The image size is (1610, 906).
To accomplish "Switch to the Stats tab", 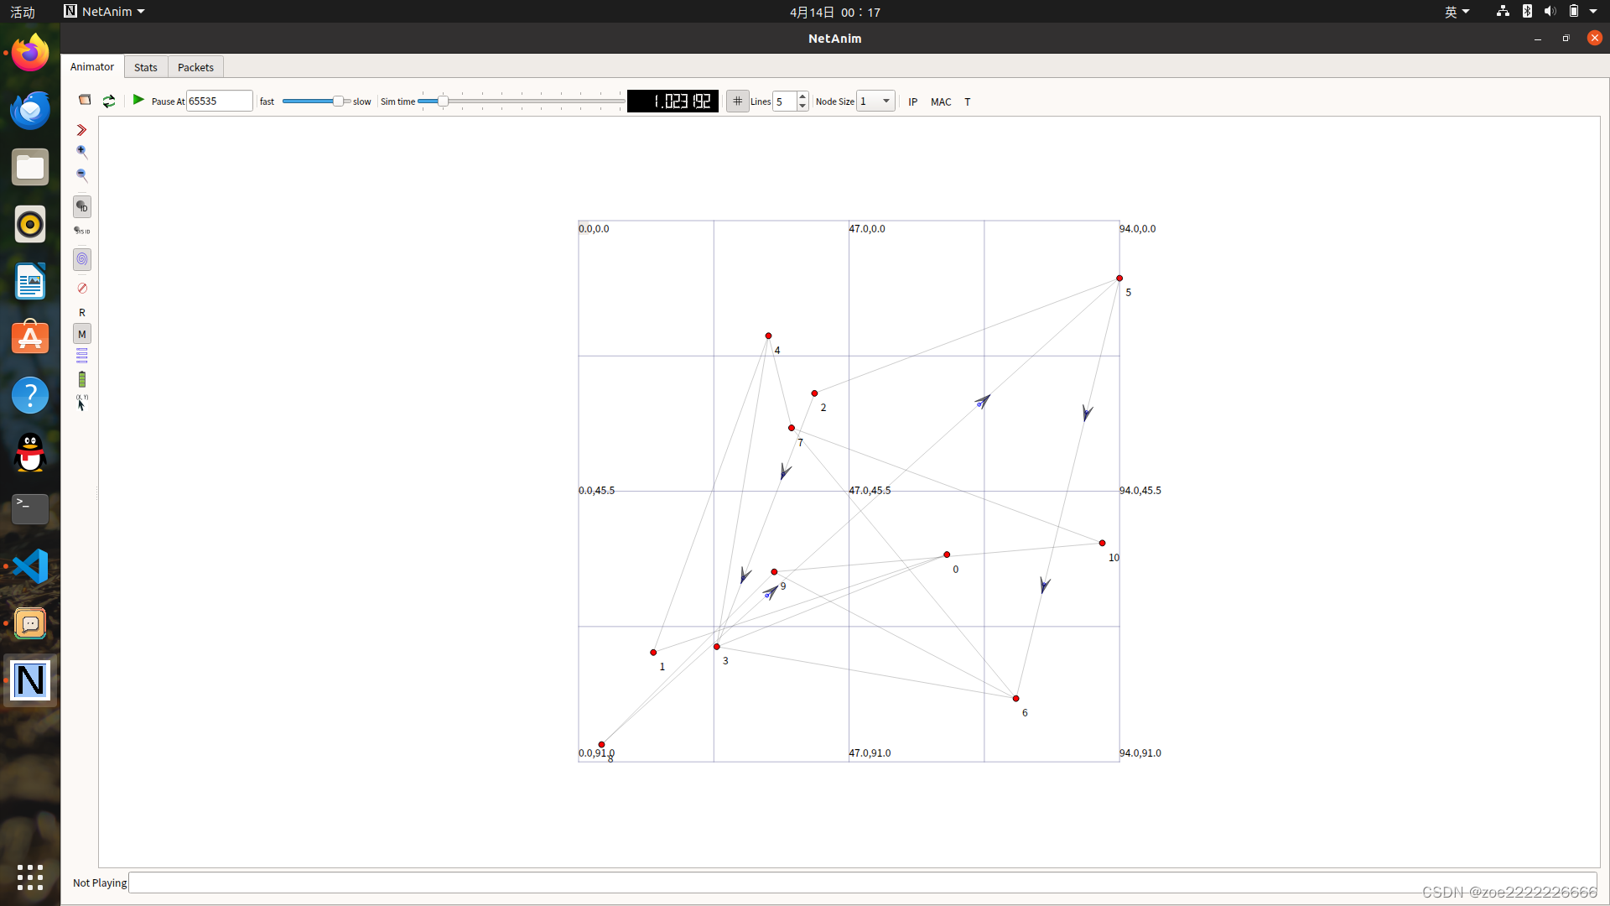I will 146,68.
